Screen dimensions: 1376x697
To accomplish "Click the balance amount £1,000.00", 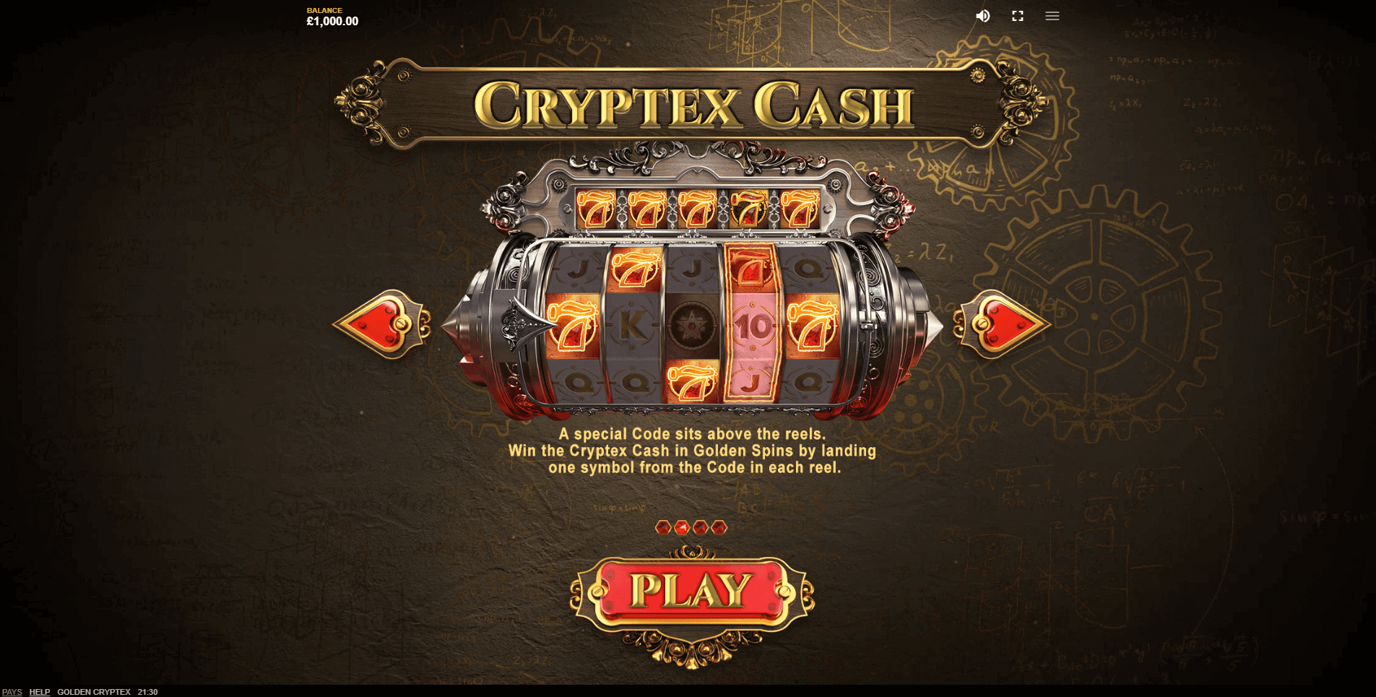I will 332,22.
